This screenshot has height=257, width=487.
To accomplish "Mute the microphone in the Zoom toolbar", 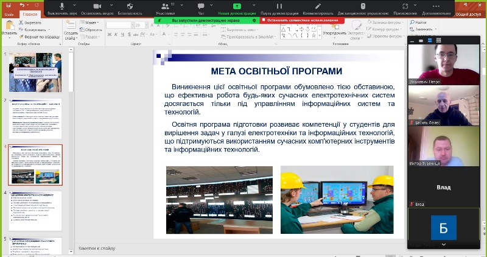I will (x=62, y=9).
